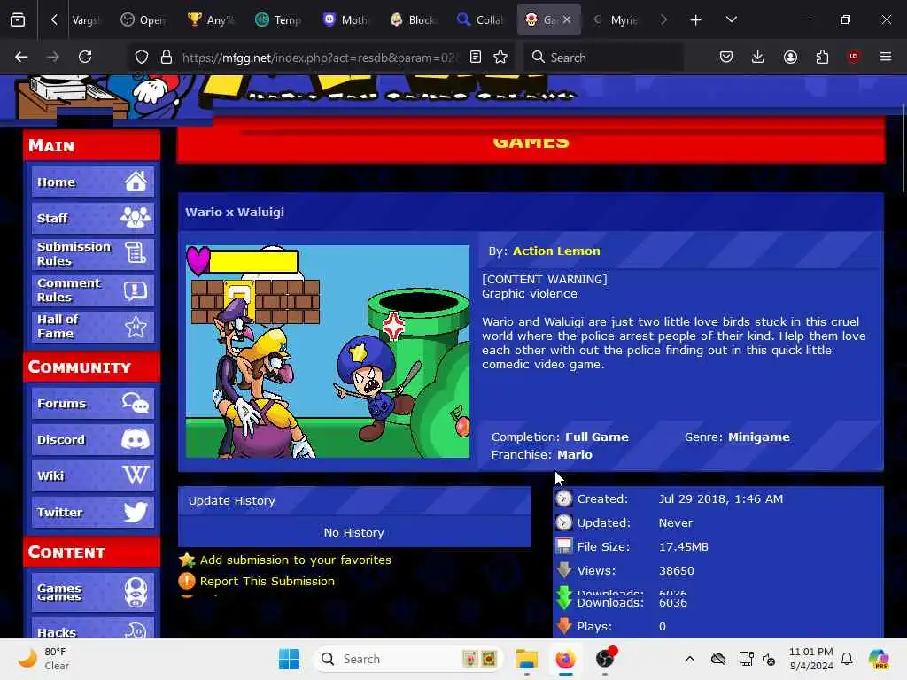This screenshot has width=907, height=680.
Task: Reload the page
Action: pos(85,57)
